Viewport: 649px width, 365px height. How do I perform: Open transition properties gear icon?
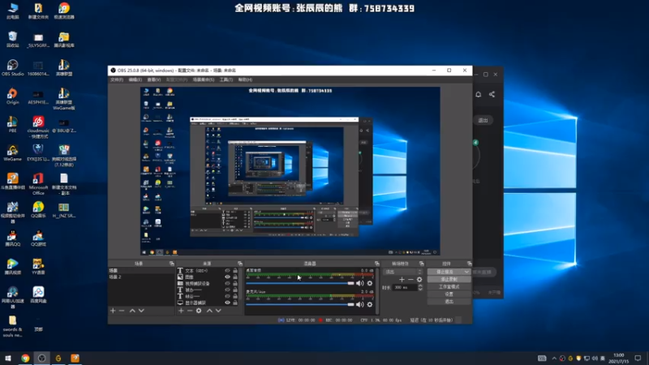point(419,280)
